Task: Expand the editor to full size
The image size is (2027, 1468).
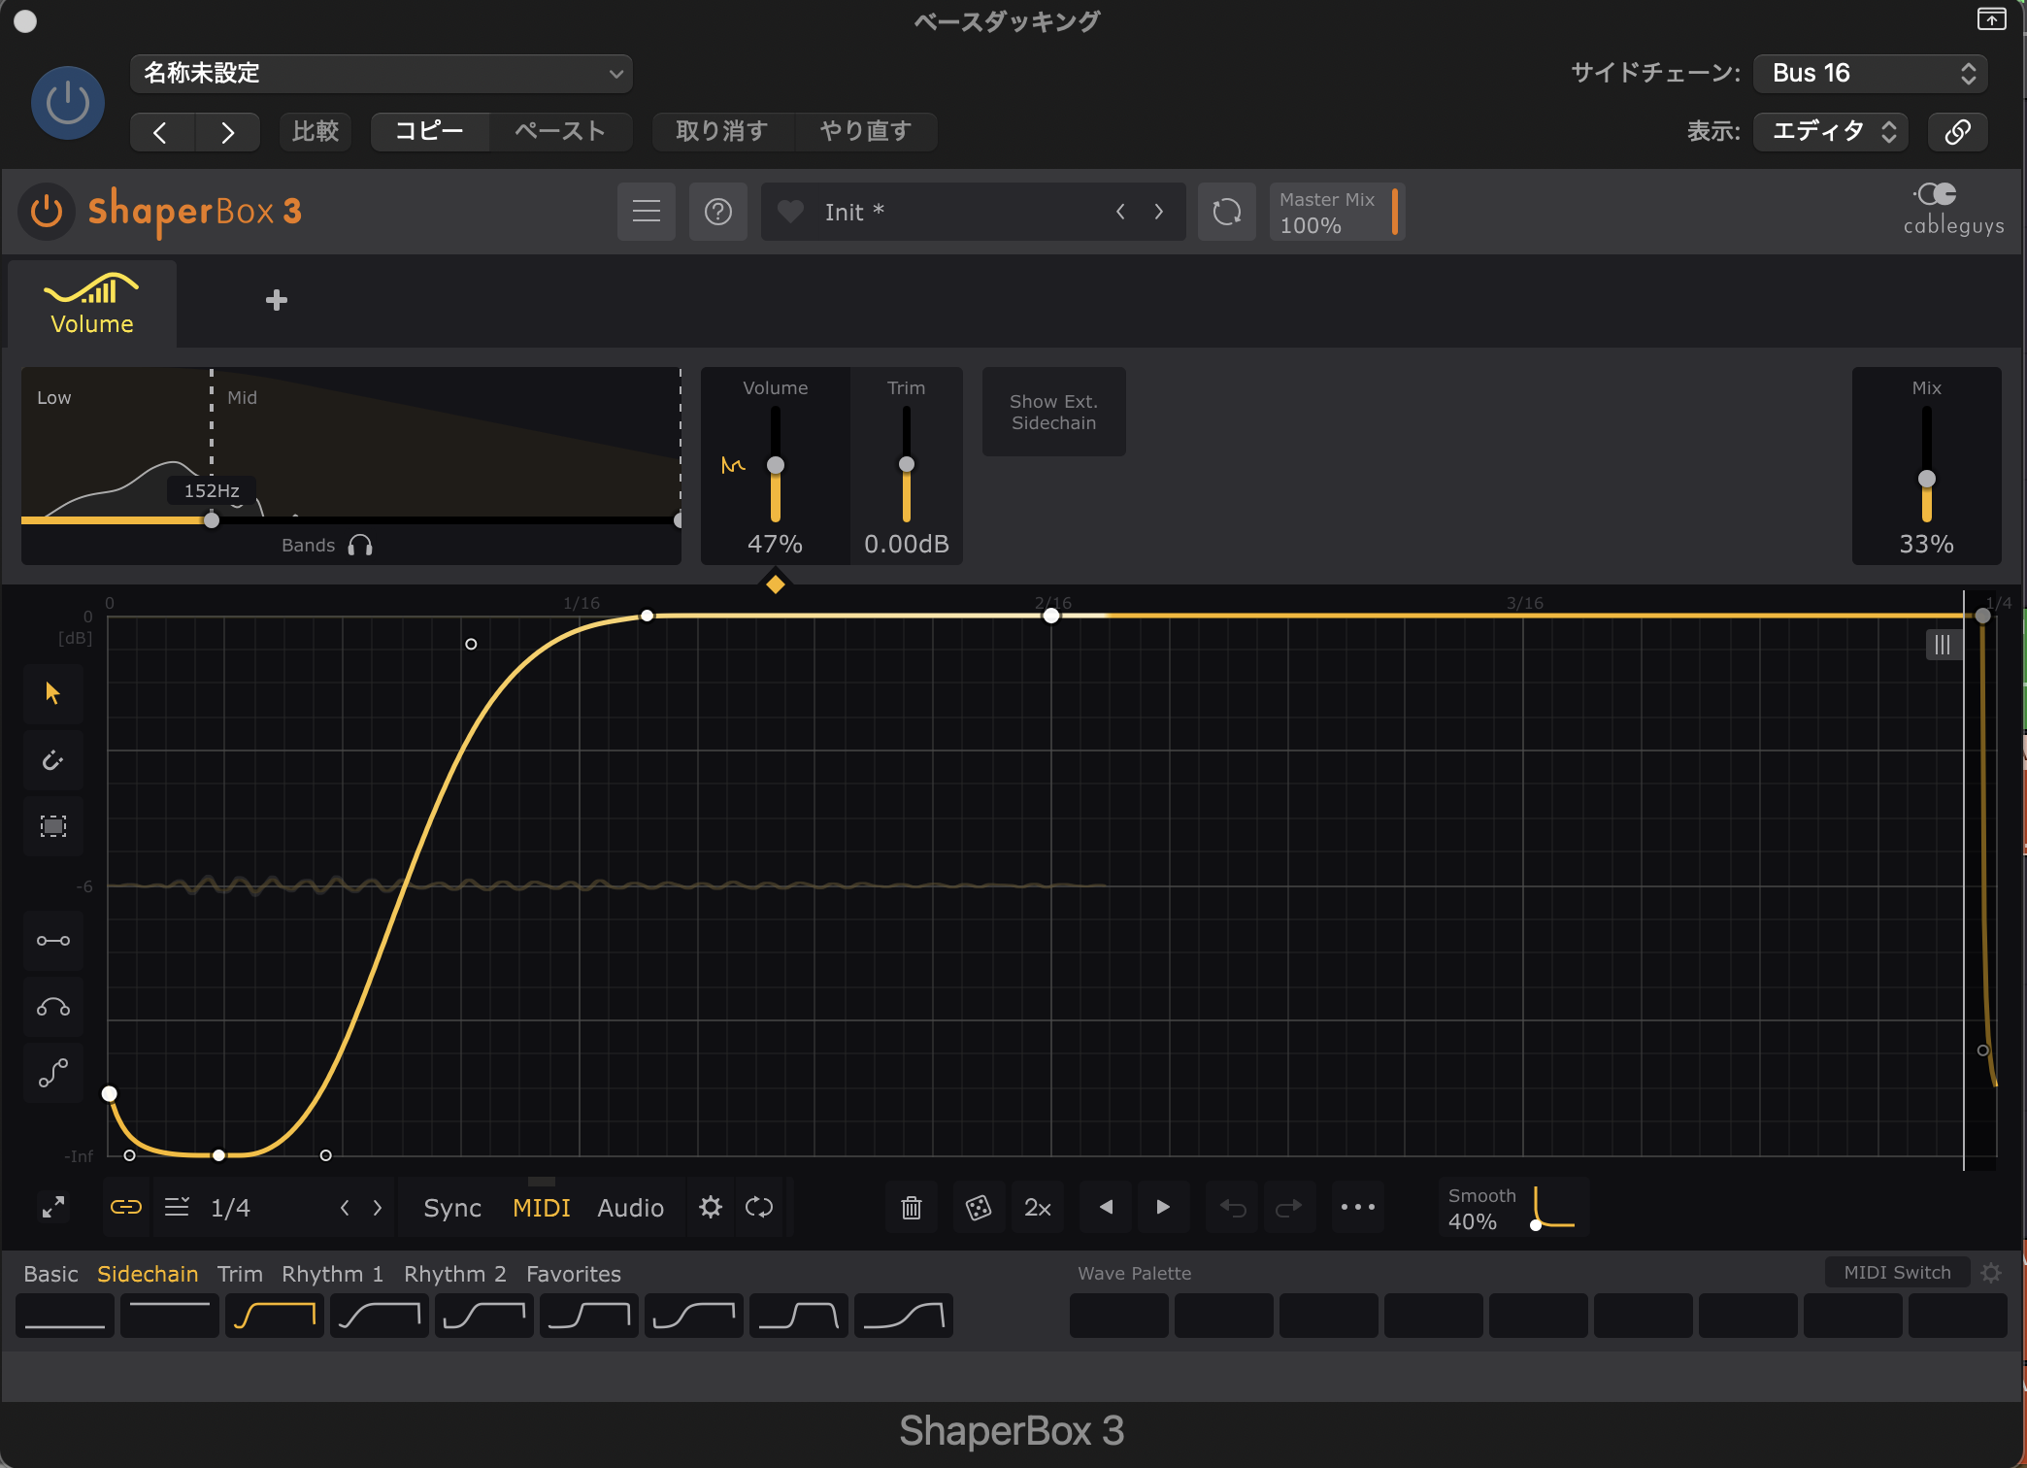Action: 53,1207
